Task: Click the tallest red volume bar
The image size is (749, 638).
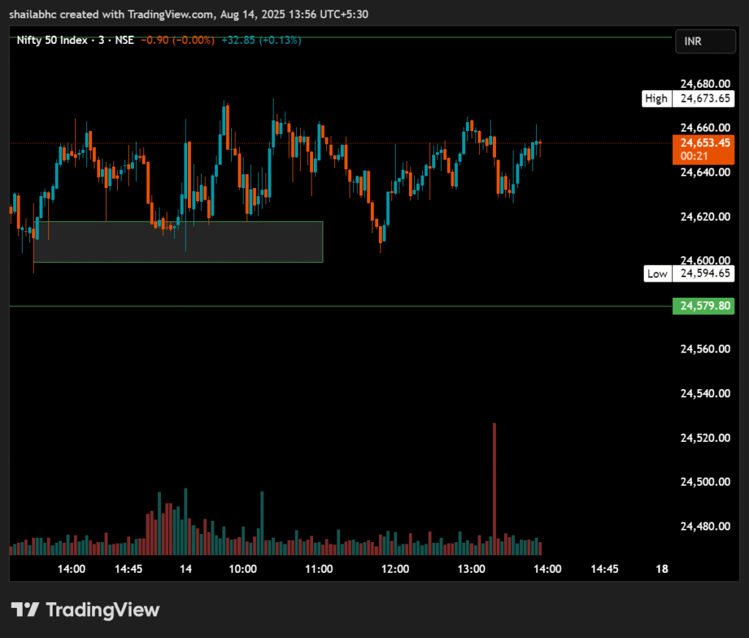Action: click(x=494, y=489)
